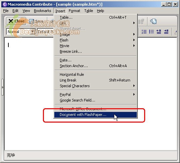Expand the collapsed left sidebar handle

(x=2, y=87)
